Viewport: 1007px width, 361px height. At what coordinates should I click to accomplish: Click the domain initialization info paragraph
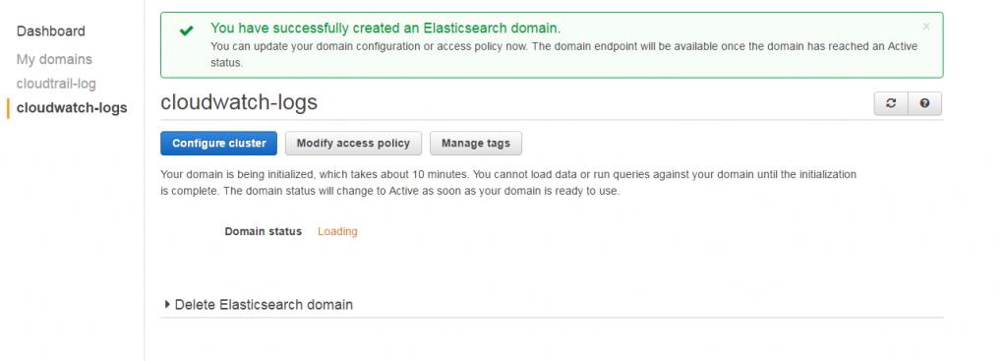click(508, 183)
